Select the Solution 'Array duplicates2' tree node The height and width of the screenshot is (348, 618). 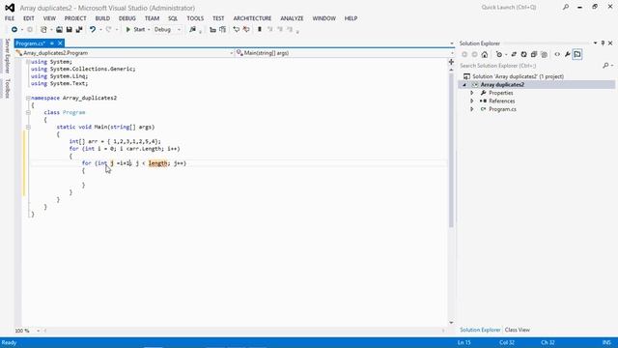coord(518,76)
